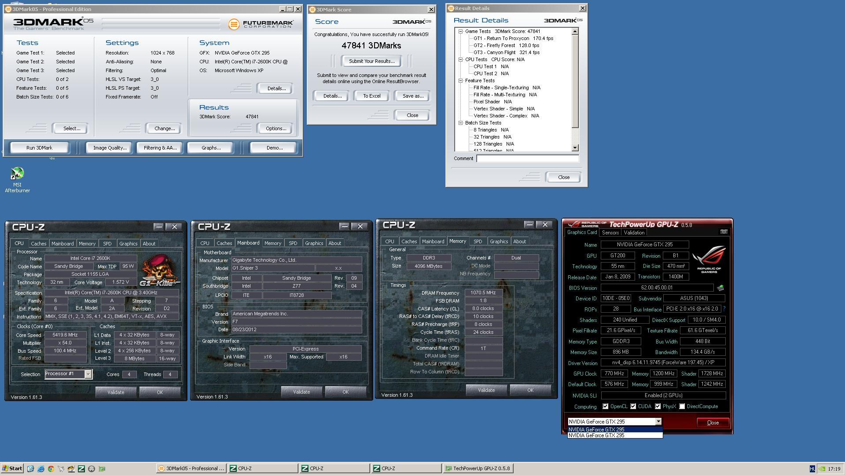Click Result Details scrollbar up arrow
Screen dimensions: 845x475
575,31
